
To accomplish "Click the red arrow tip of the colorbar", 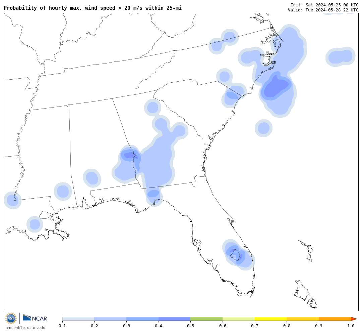I will pyautogui.click(x=354, y=319).
